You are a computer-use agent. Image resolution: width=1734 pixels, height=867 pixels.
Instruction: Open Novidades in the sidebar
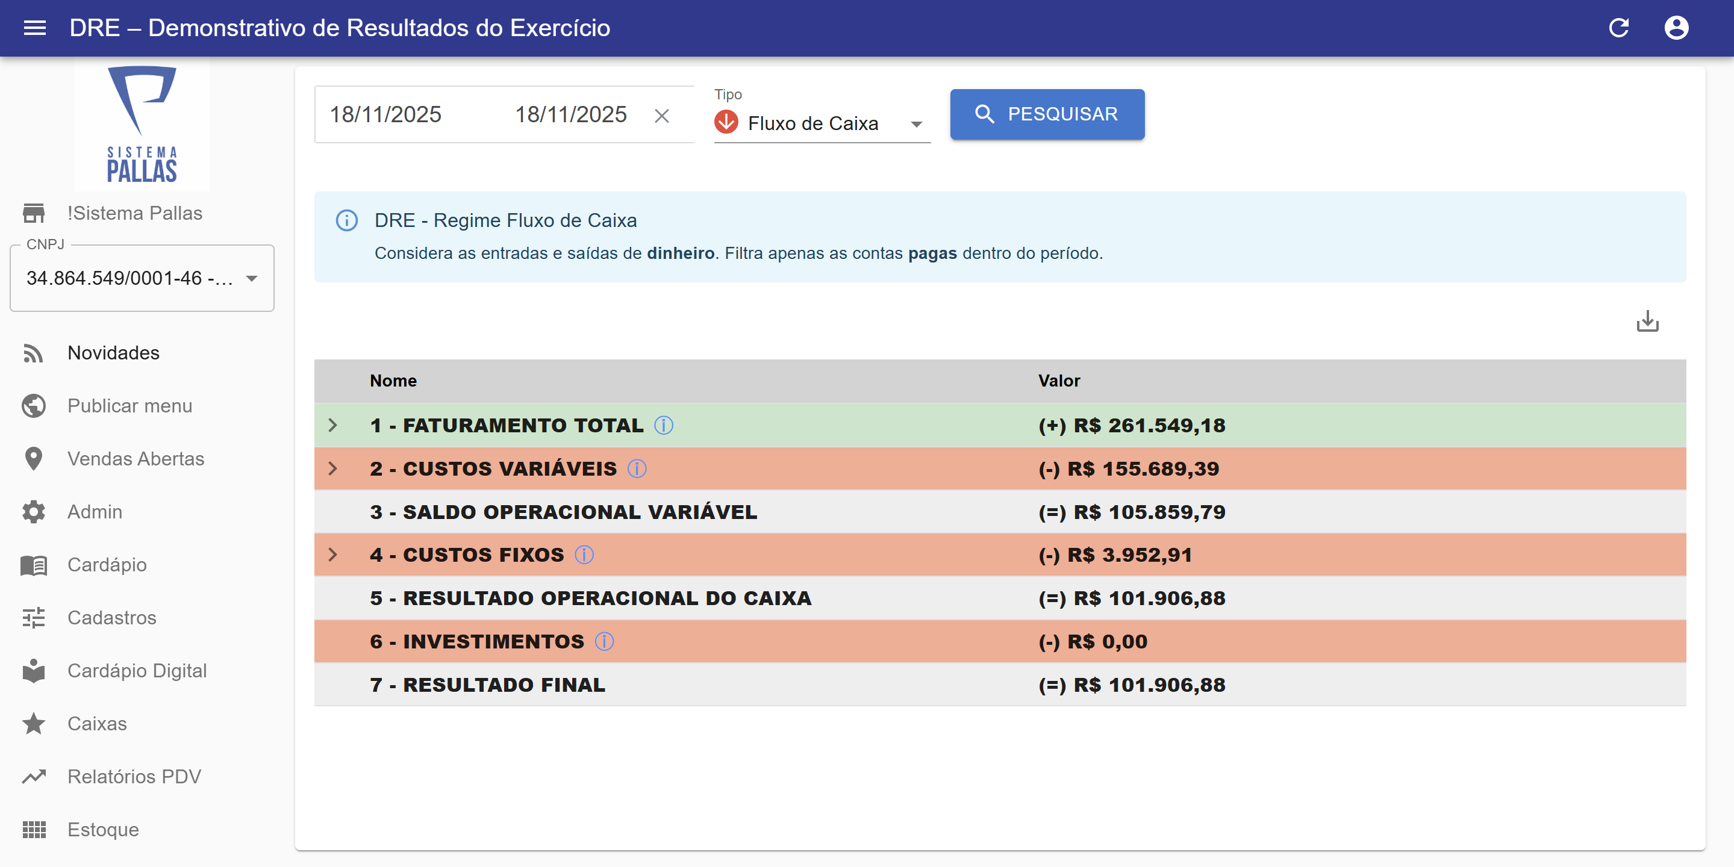coord(113,353)
